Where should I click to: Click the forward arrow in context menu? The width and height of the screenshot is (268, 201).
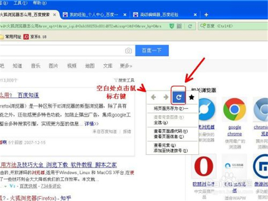click(x=166, y=97)
